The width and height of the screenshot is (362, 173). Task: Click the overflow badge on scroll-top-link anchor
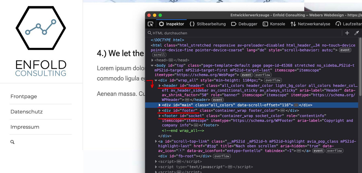335,151
